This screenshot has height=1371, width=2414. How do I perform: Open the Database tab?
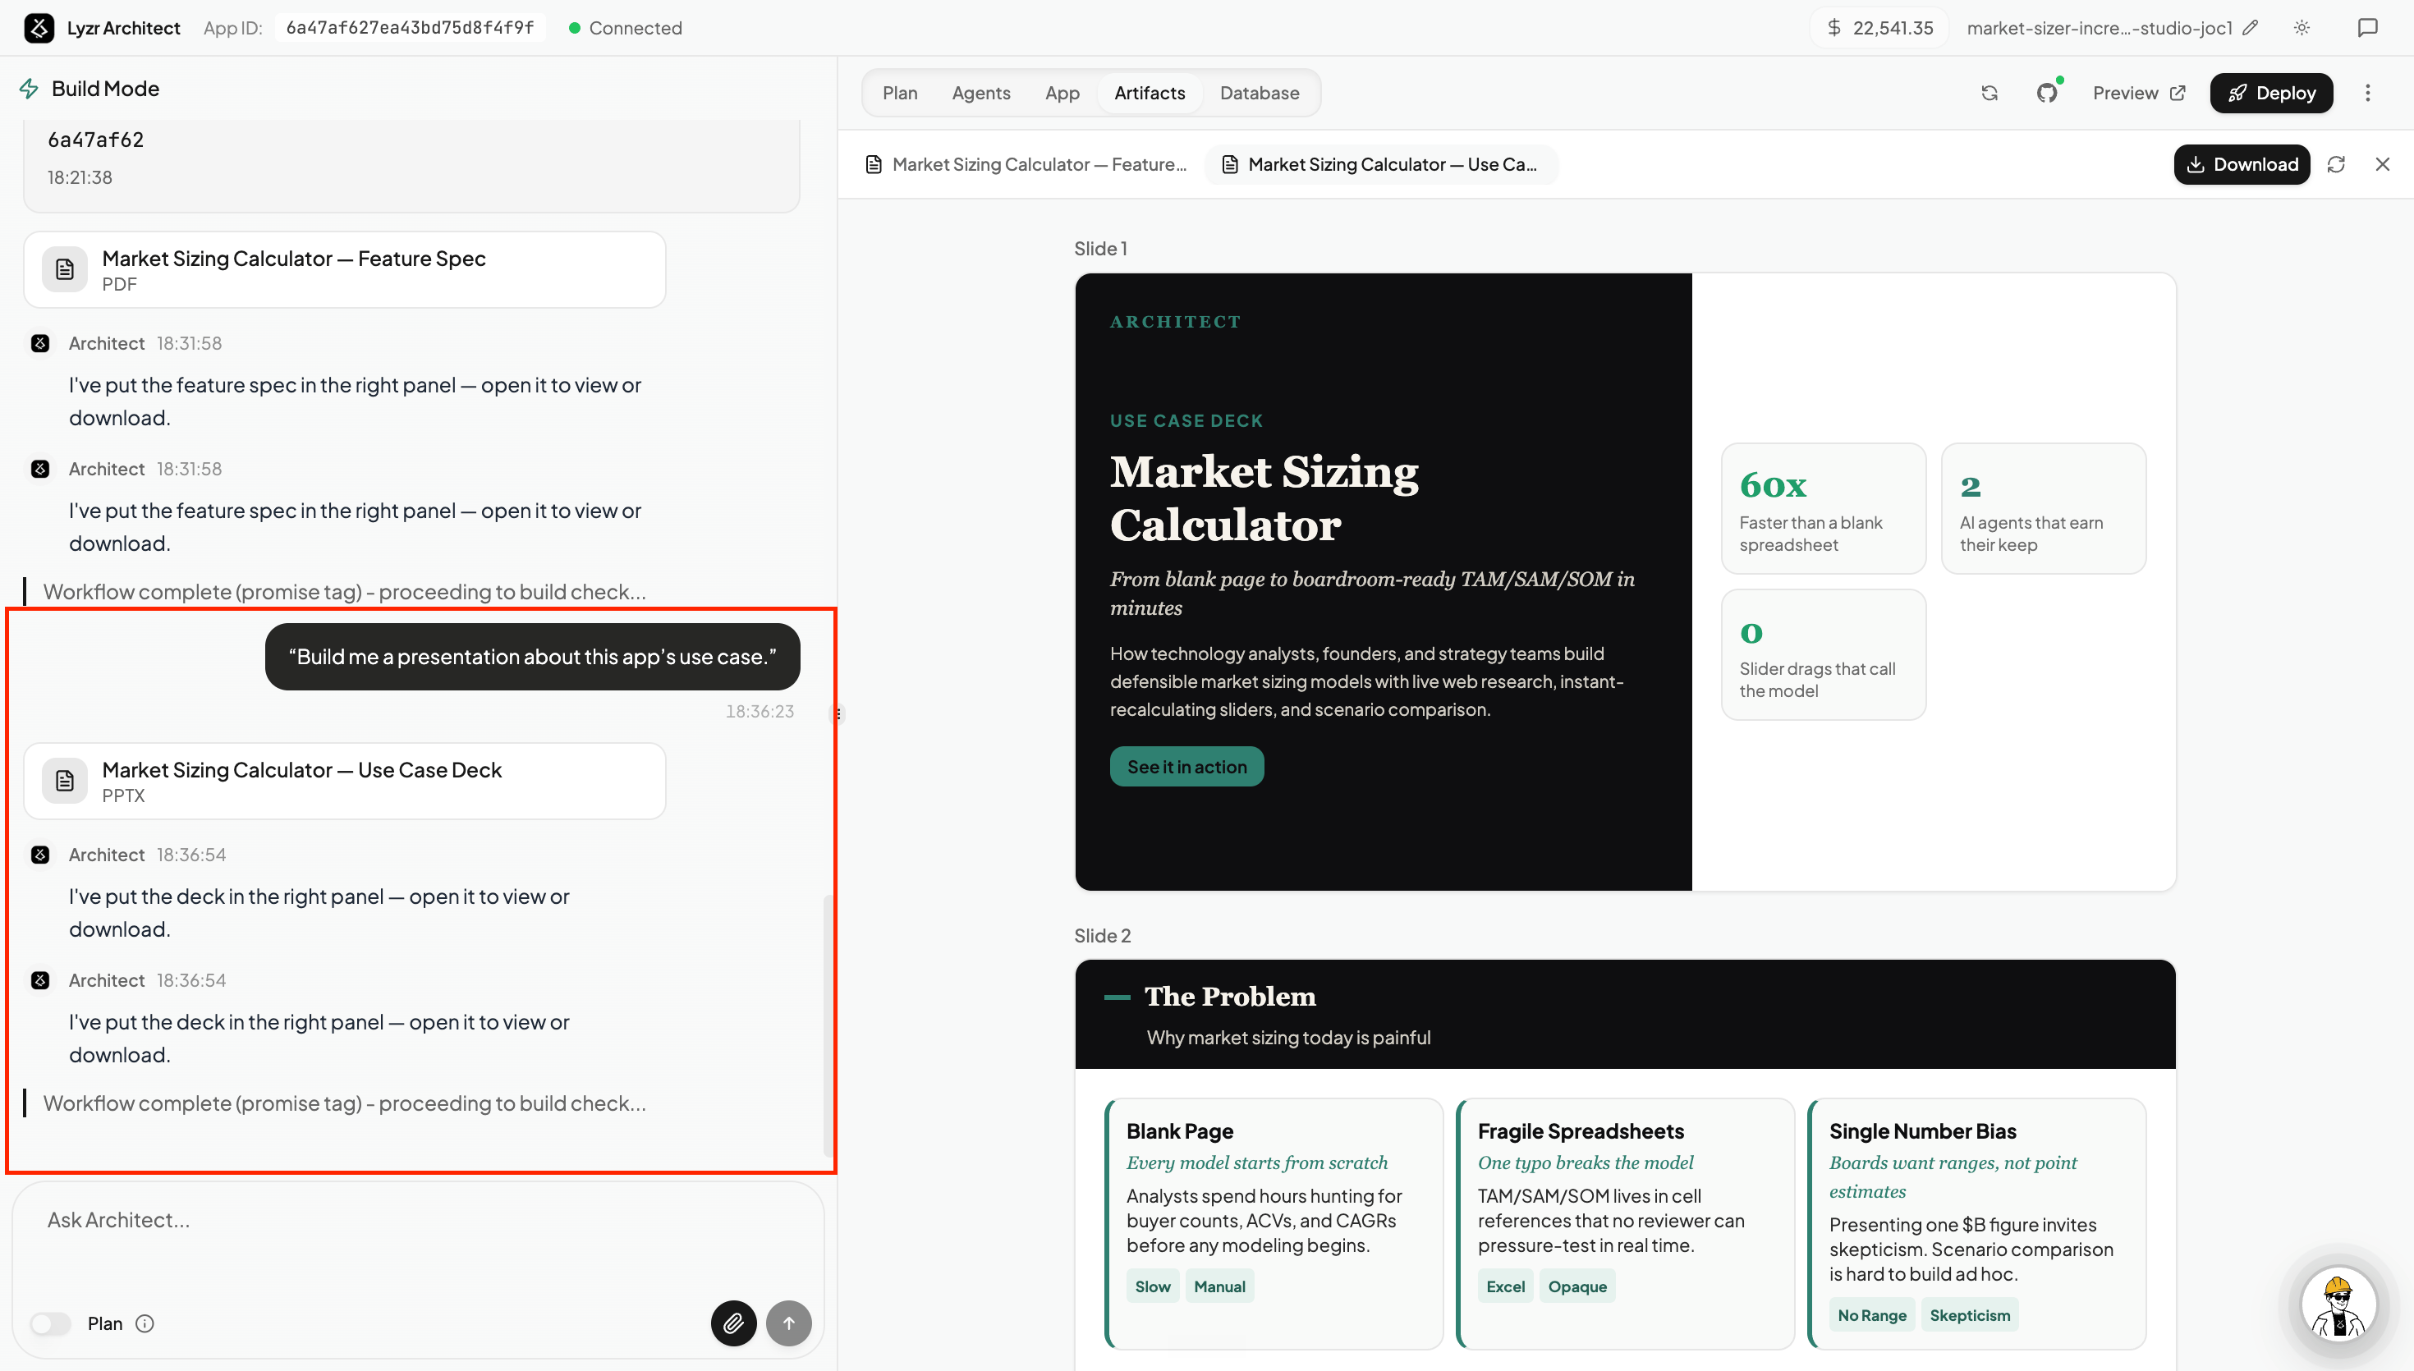(x=1259, y=94)
